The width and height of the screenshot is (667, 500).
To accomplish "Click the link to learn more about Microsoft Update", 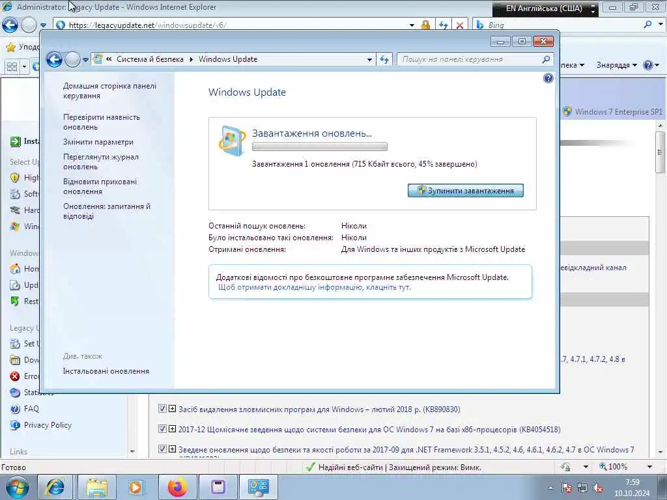I will click(x=315, y=287).
